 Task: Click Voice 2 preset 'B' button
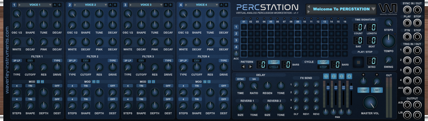pyautogui.click(x=115, y=5)
